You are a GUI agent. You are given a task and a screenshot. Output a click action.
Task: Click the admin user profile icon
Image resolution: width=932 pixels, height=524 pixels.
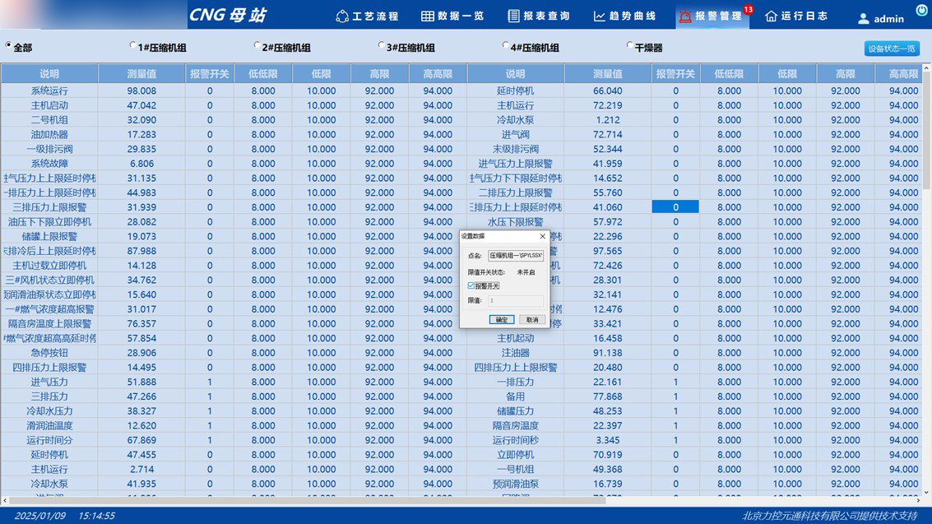tap(863, 19)
